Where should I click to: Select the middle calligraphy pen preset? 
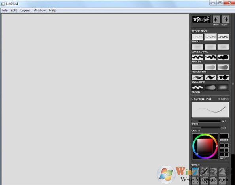[x=210, y=77]
